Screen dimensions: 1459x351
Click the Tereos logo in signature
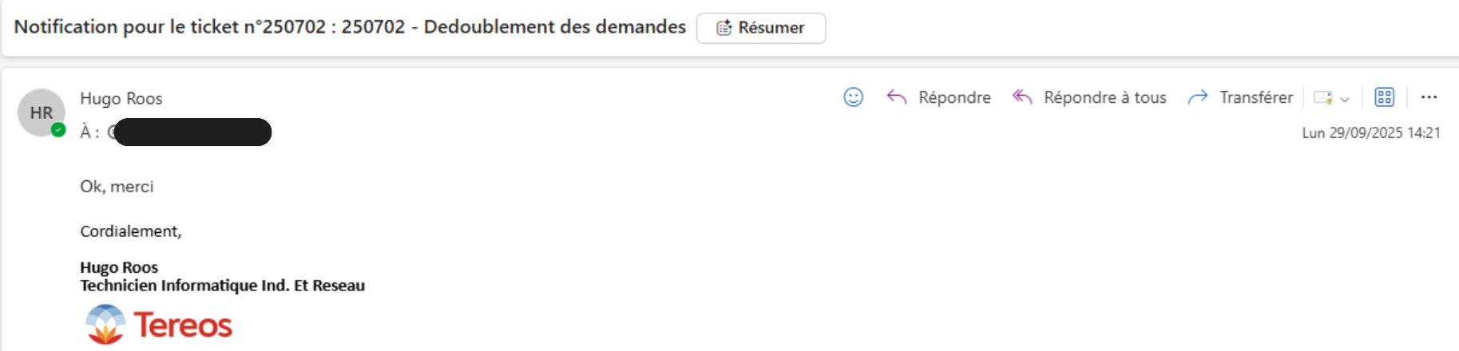pos(160,325)
